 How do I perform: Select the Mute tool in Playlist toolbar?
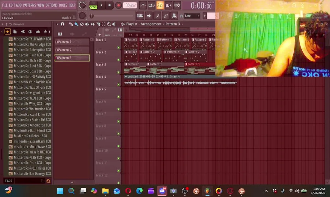[87, 24]
